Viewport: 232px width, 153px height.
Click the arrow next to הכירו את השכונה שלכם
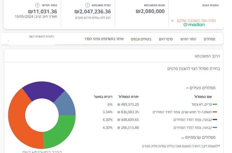click(172, 21)
